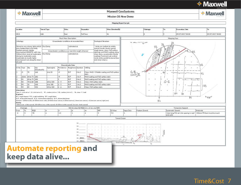Click 'Groundwater conditions over last 10m length' heading
The width and height of the screenshot is (241, 185).
point(68,51)
